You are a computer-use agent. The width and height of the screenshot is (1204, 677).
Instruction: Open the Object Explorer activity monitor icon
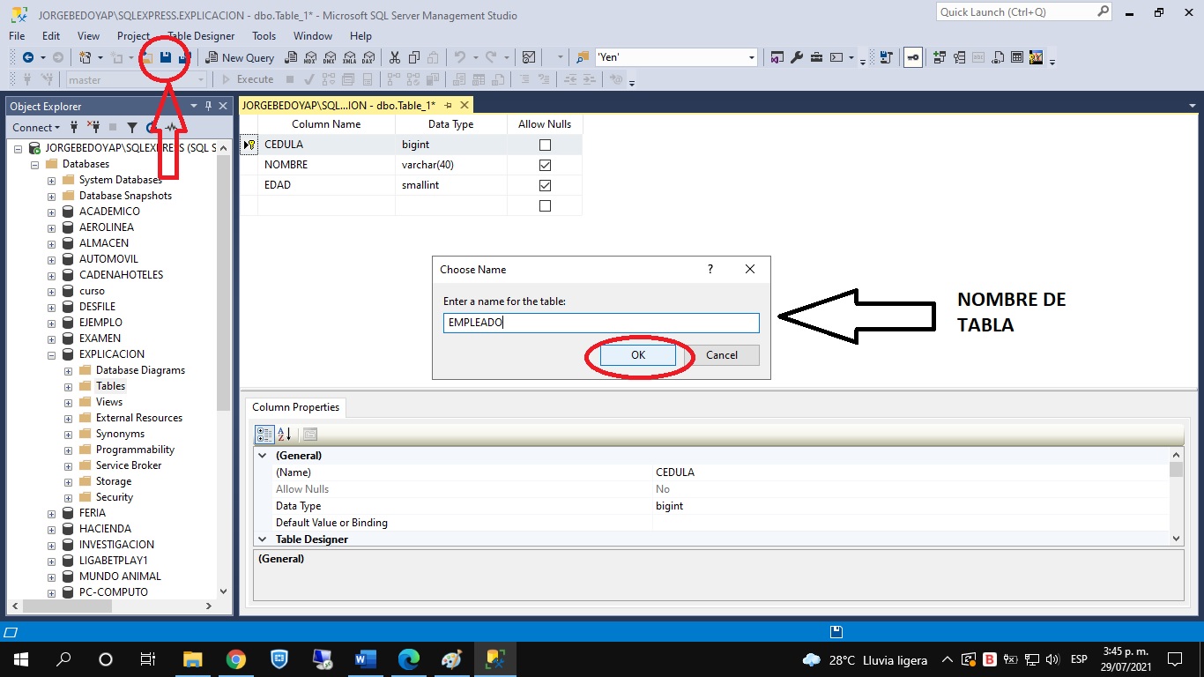click(x=171, y=128)
